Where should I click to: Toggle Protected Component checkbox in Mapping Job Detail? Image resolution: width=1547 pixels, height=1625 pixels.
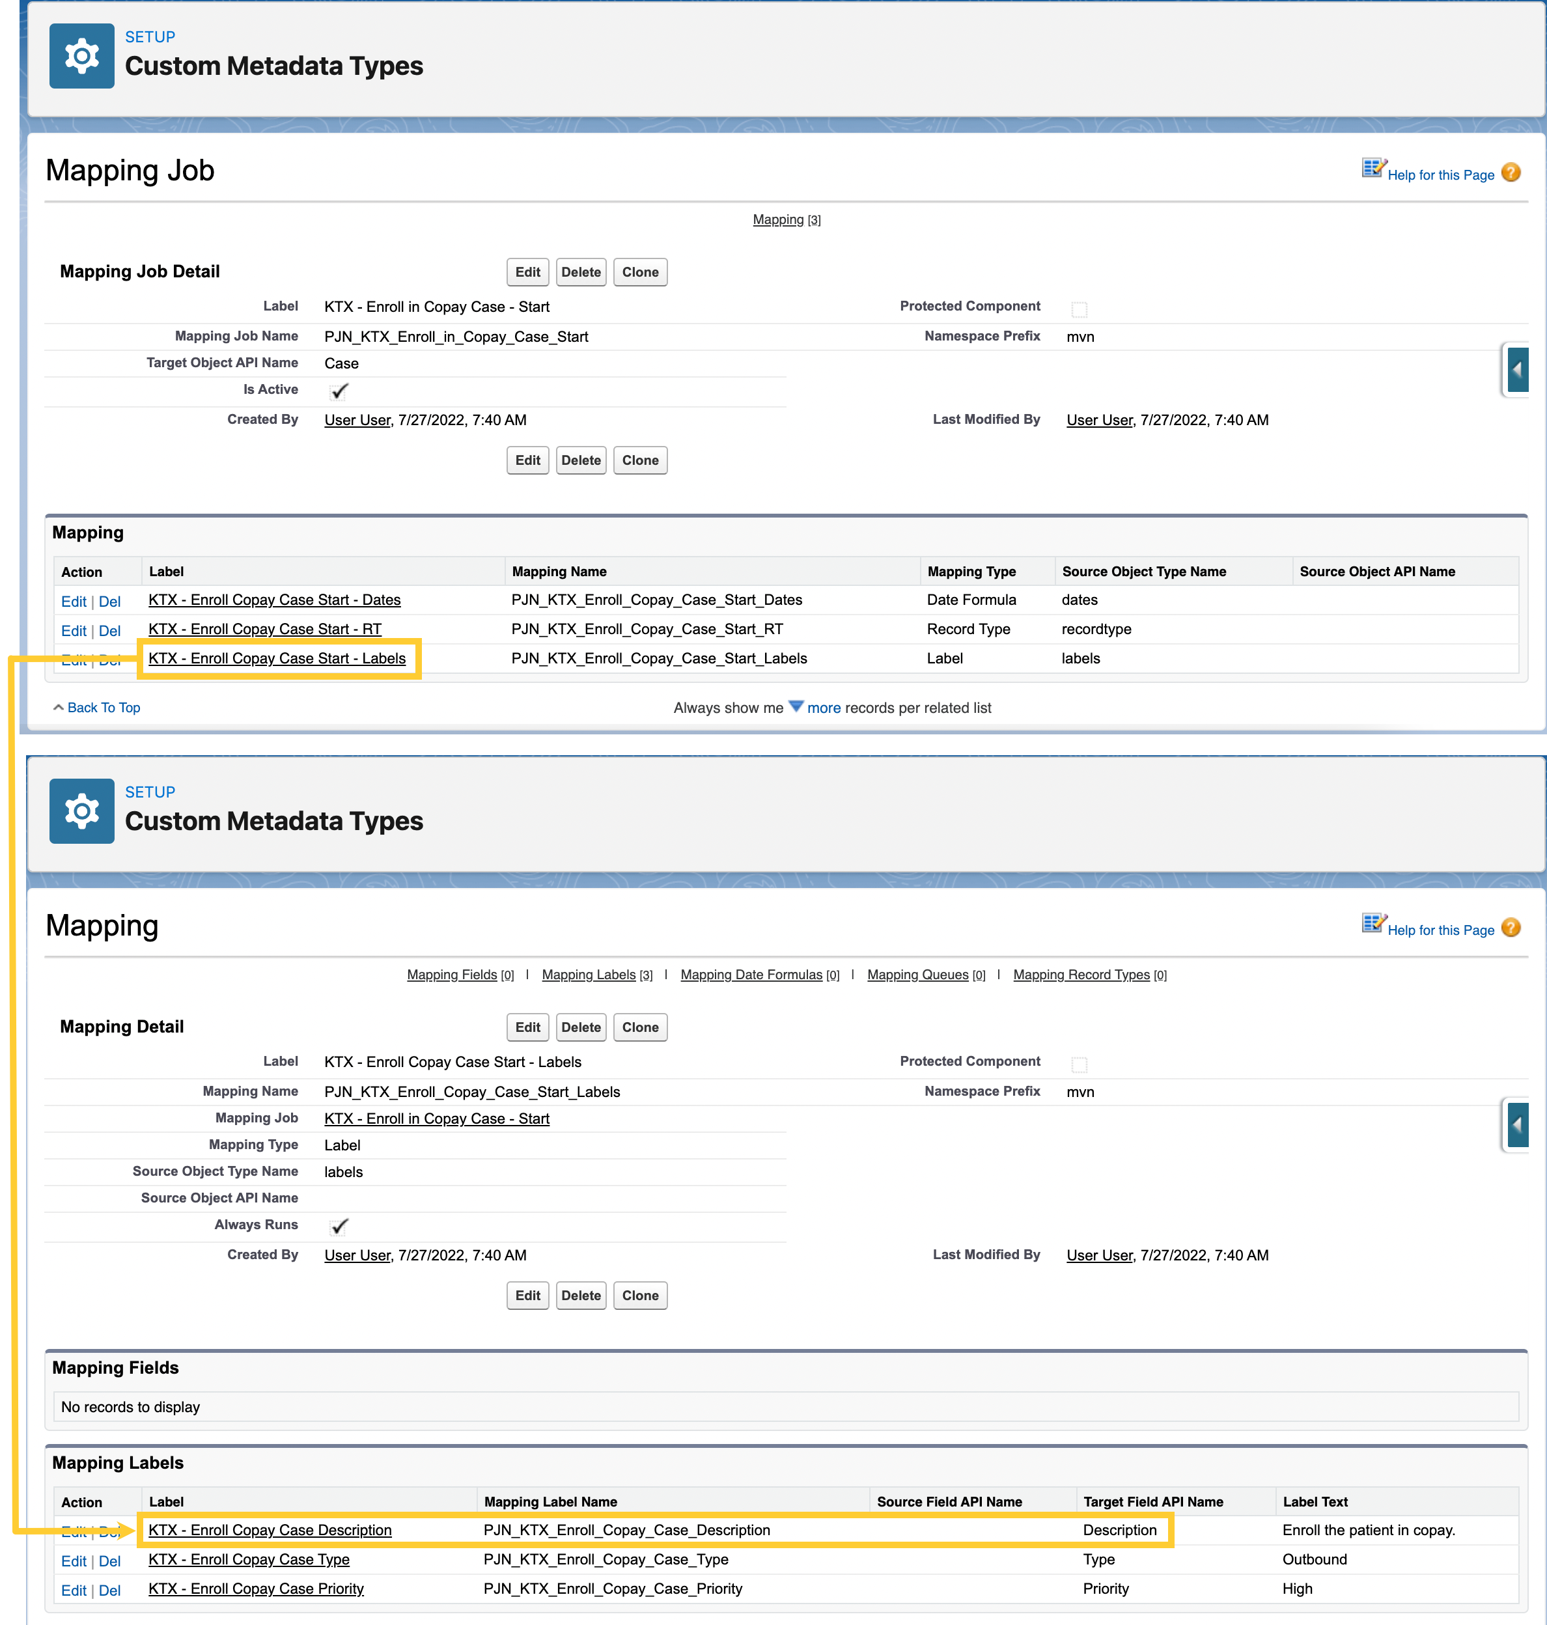click(1079, 309)
